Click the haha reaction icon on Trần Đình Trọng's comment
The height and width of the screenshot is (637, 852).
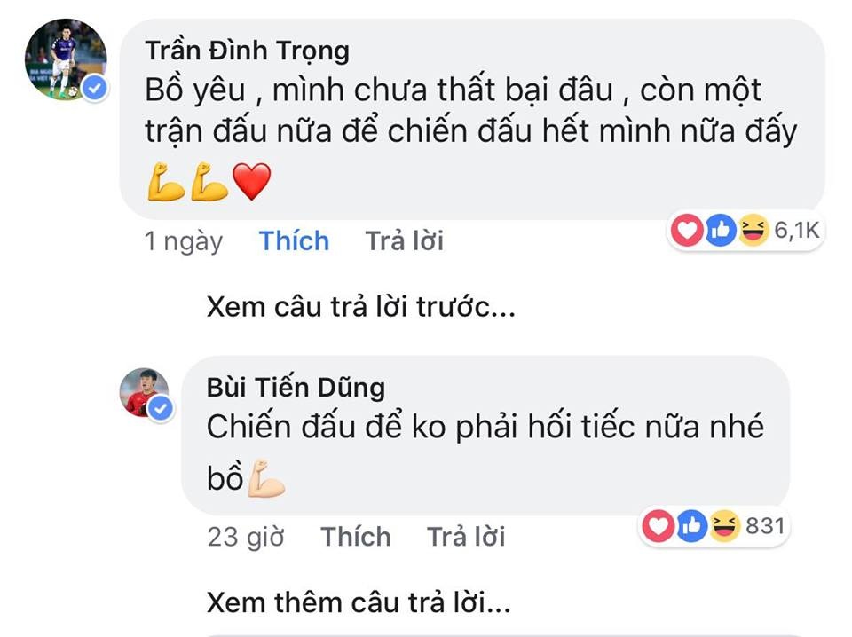click(752, 230)
